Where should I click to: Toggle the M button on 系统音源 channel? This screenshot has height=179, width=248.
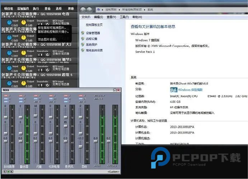(x=6, y=99)
